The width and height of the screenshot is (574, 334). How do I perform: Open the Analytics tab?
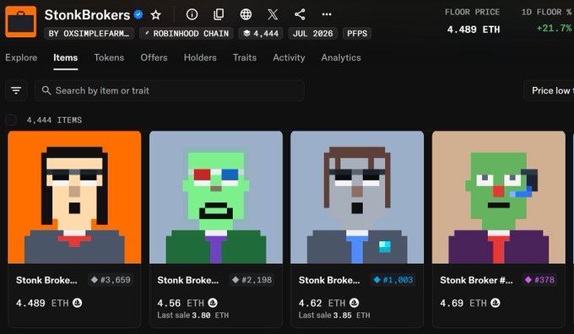341,58
